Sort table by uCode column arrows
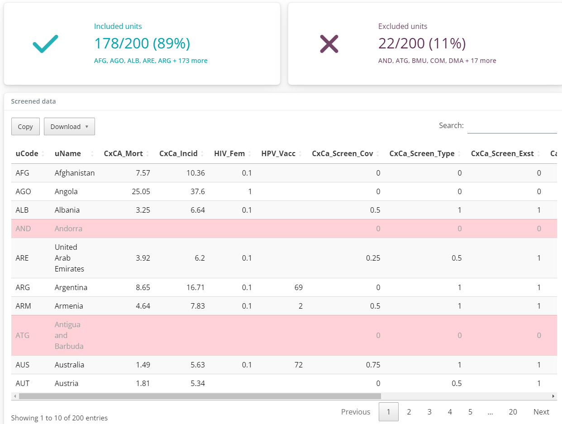562x424 pixels. tap(43, 154)
